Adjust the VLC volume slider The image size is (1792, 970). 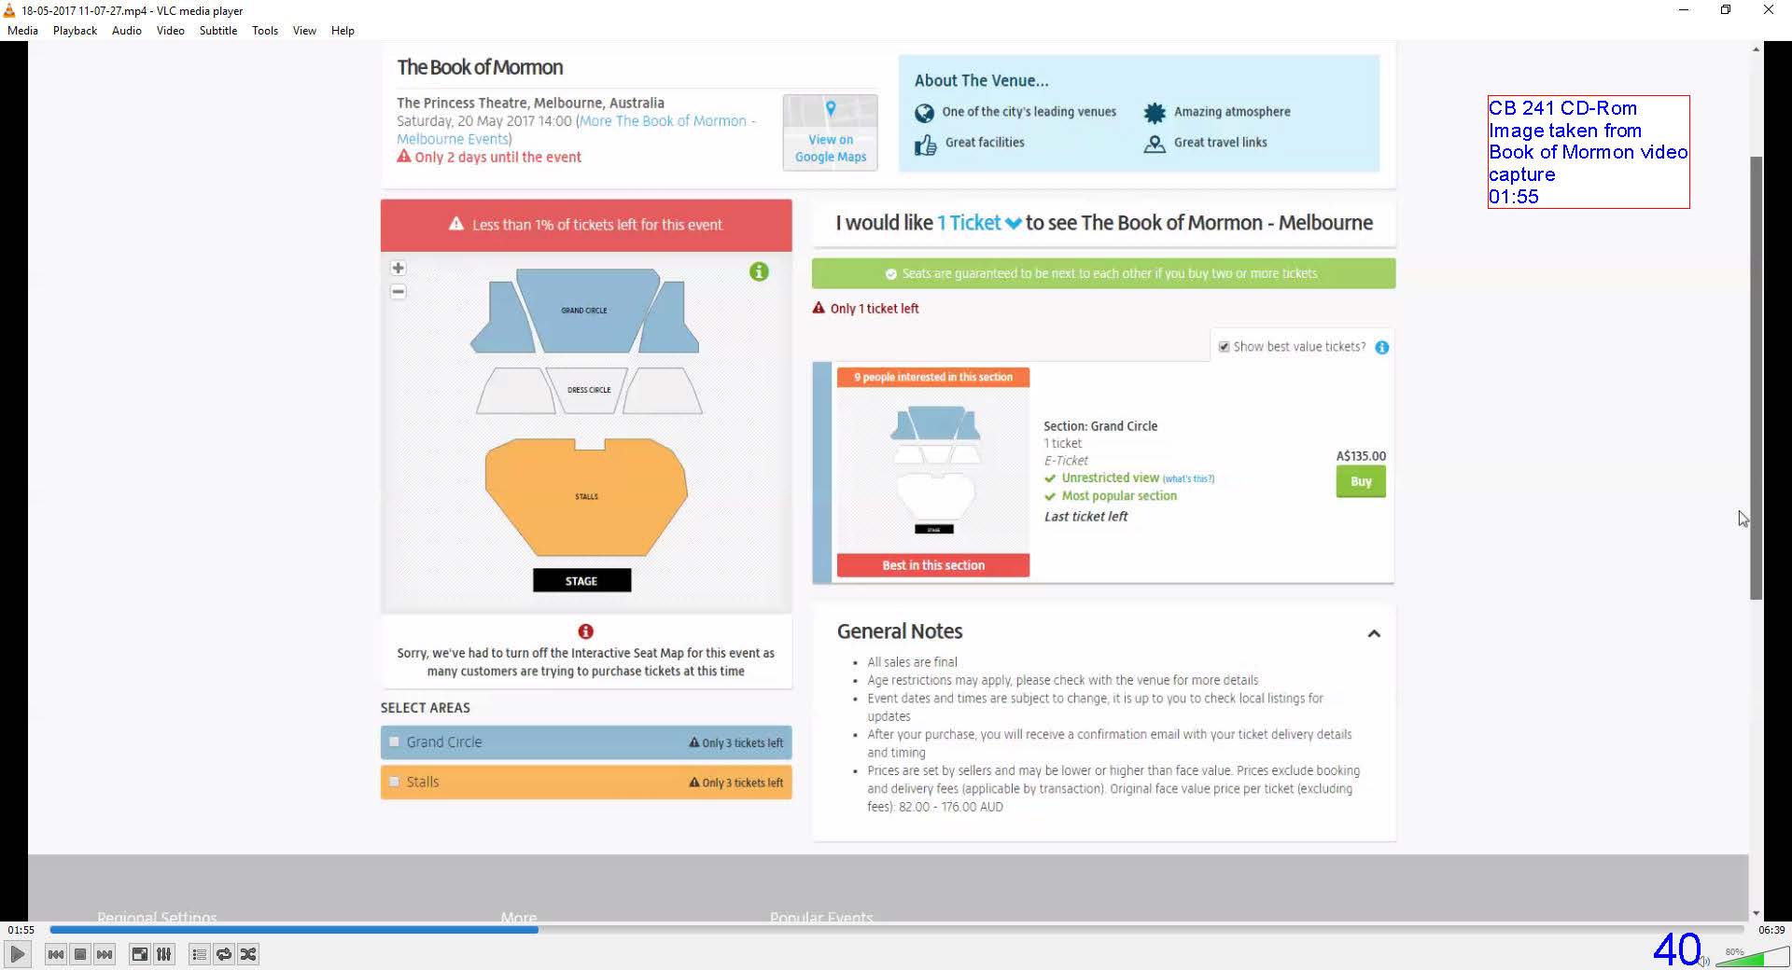tap(1752, 957)
